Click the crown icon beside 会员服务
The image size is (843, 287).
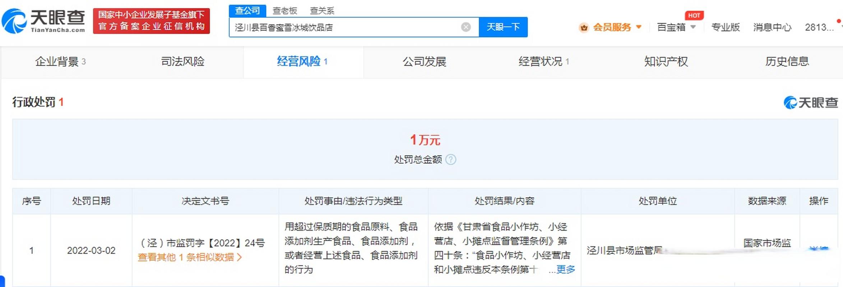[584, 27]
